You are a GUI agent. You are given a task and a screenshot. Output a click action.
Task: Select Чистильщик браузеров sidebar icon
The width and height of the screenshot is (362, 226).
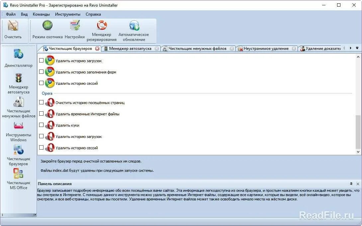click(x=19, y=150)
